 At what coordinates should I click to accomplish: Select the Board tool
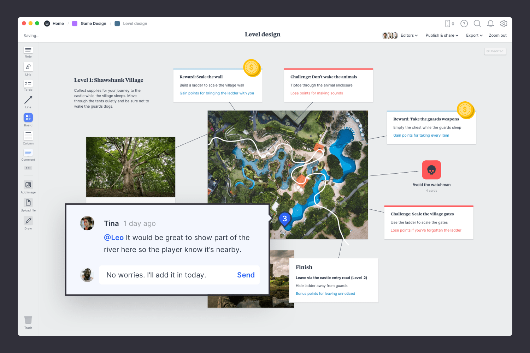click(x=28, y=118)
